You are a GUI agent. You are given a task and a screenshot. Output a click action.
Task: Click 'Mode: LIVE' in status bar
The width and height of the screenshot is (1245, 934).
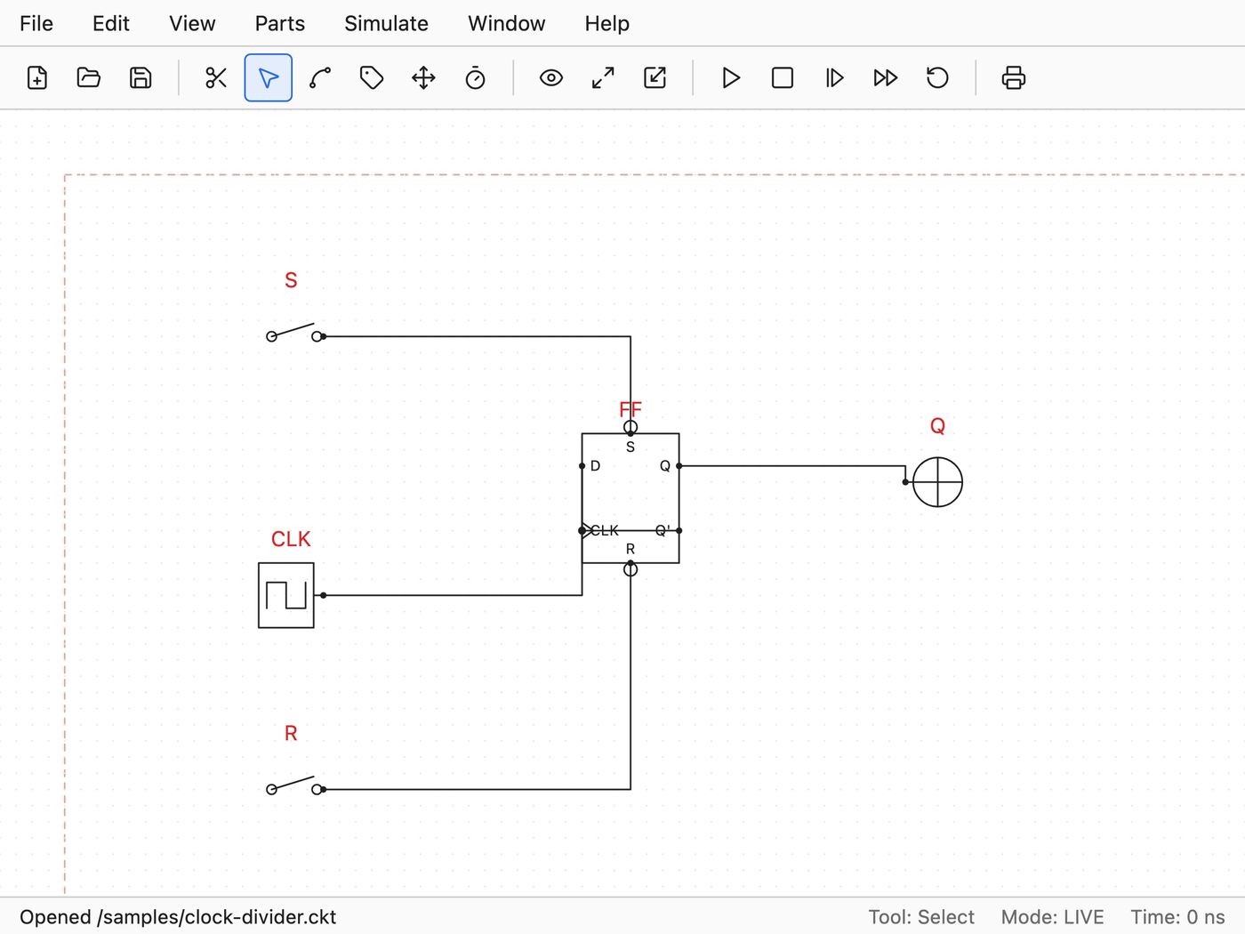point(1052,917)
